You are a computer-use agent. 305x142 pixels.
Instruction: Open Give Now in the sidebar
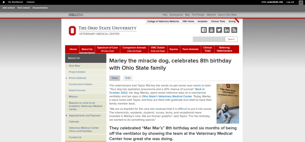(75, 66)
